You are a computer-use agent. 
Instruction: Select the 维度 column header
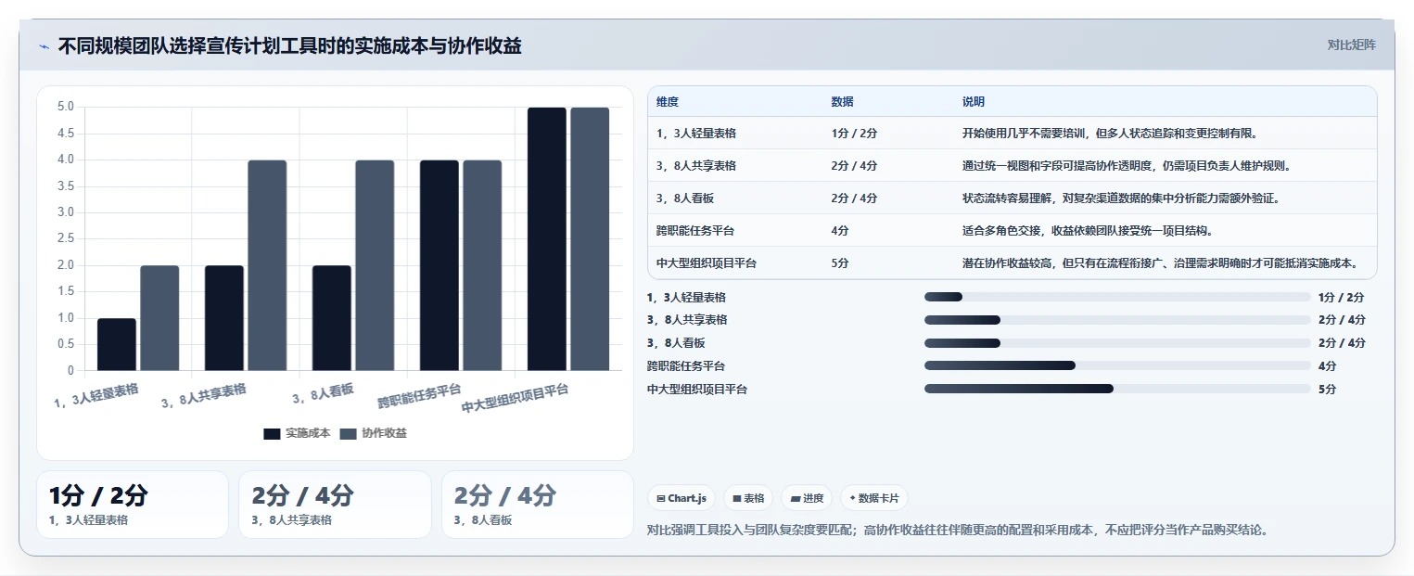pyautogui.click(x=668, y=102)
